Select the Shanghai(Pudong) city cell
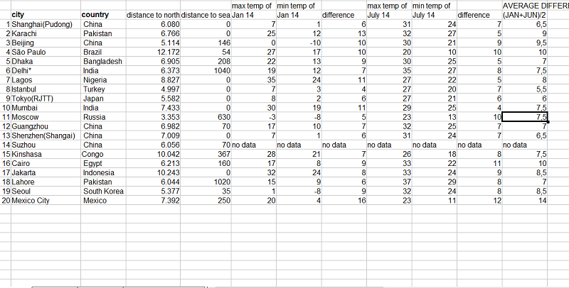Screen dimensions: 569x288 click(46, 24)
